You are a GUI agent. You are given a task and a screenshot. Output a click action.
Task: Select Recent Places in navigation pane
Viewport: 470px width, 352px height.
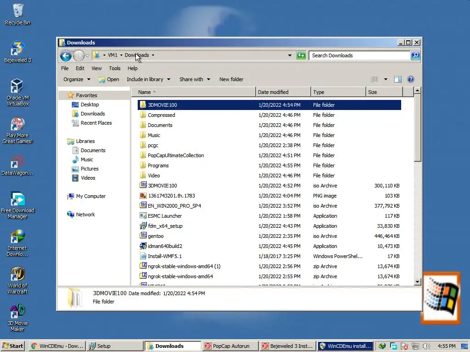(92, 123)
